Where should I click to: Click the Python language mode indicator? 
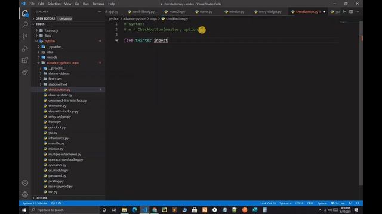coord(322,203)
